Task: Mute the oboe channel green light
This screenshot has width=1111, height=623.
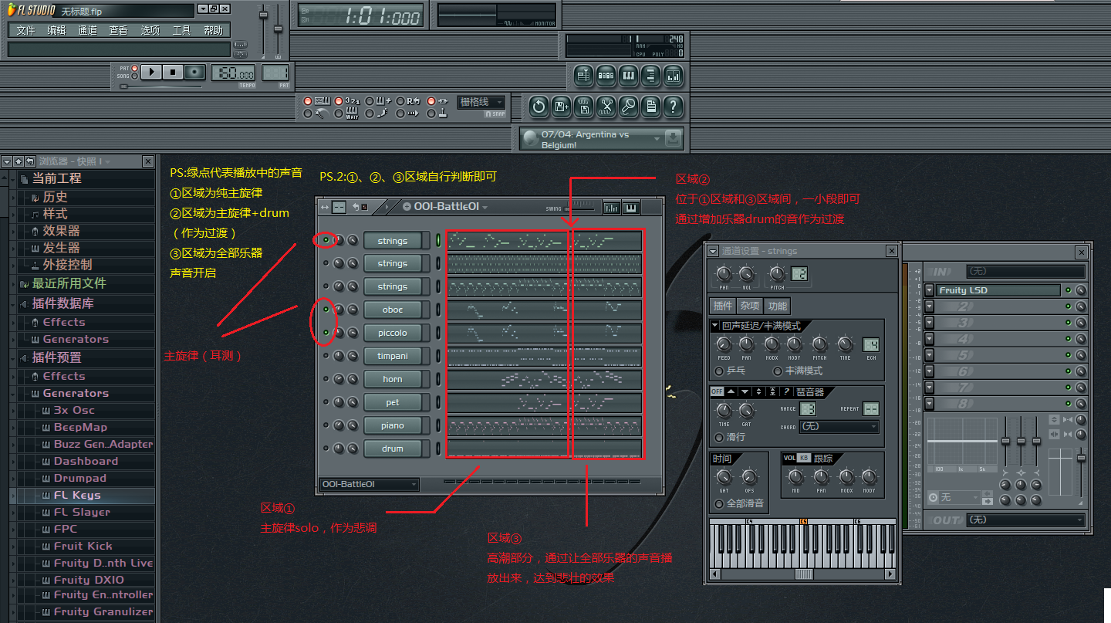Action: click(326, 310)
